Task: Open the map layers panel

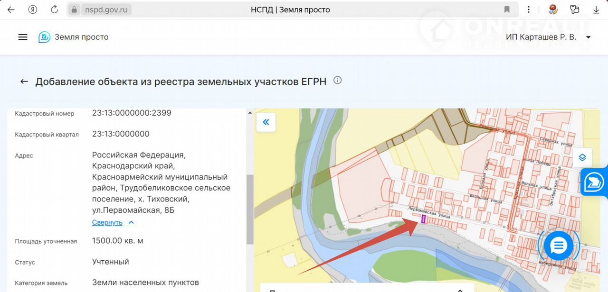Action: pyautogui.click(x=582, y=157)
